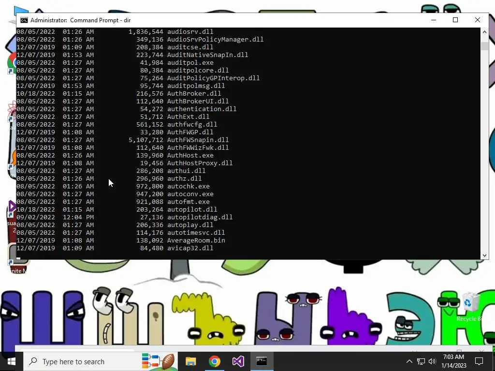Open the notifications action center
Image resolution: width=495 pixels, height=371 pixels.
tap(479, 361)
